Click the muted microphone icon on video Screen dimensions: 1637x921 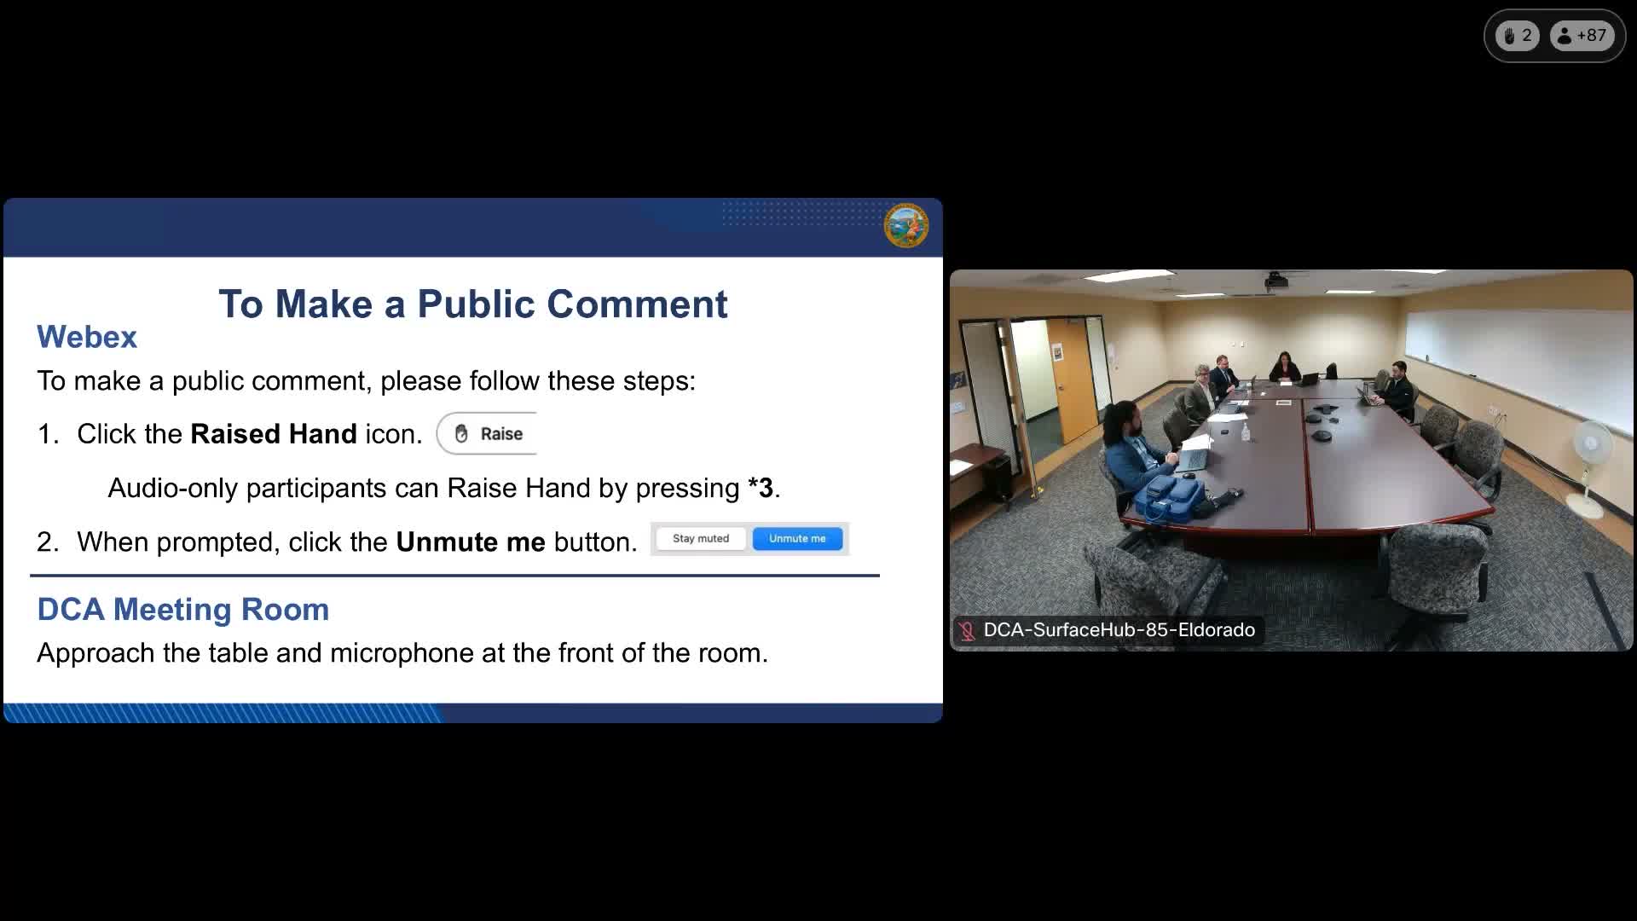pos(967,631)
